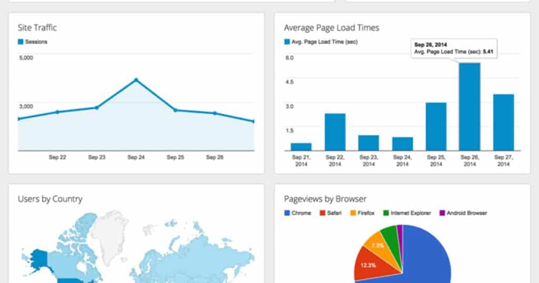Screen dimensions: 539x283
Task: Select the Sep 22 line data point
Action: tap(57, 112)
